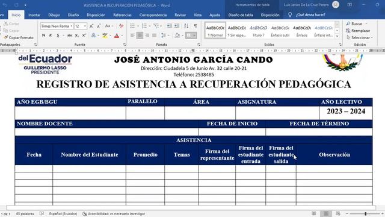The width and height of the screenshot is (385, 217).
Task: Apply Normal style
Action: point(215,31)
